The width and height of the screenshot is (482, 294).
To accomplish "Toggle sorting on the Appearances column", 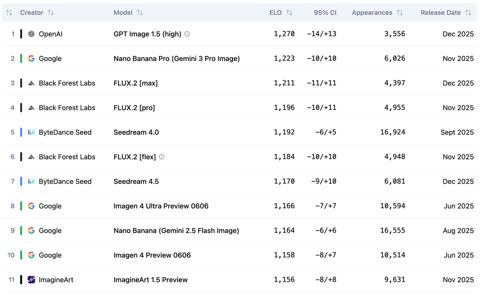I will tap(399, 12).
